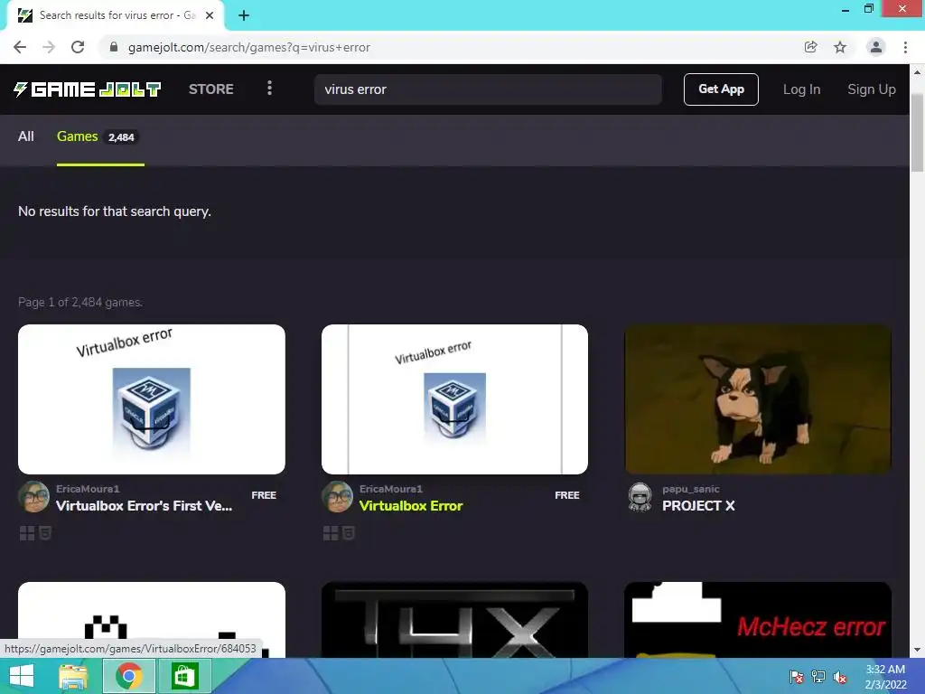Screen dimensions: 925x694
Task: Click HTML5 platform icon under first game
Action: tap(45, 533)
